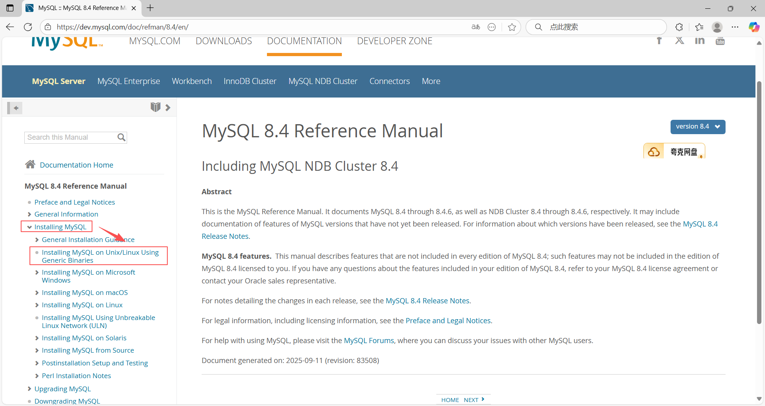Open the DOCUMENTATION top menu
Viewport: 765px width, 406px height.
pos(304,41)
